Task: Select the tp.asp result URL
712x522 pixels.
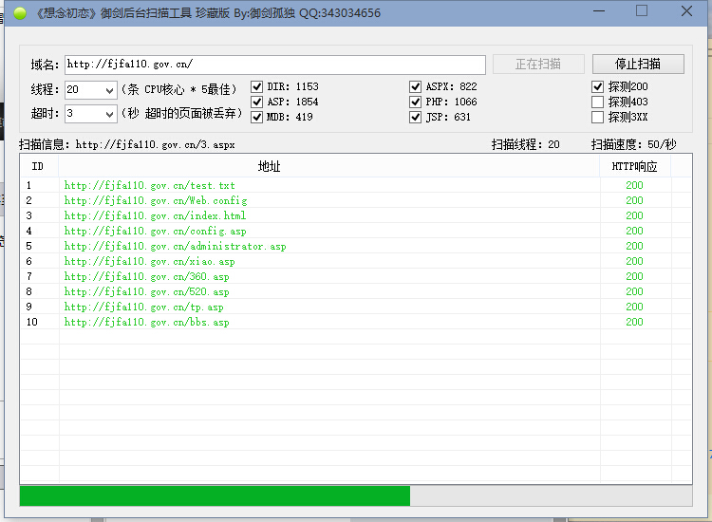Action: coord(143,307)
